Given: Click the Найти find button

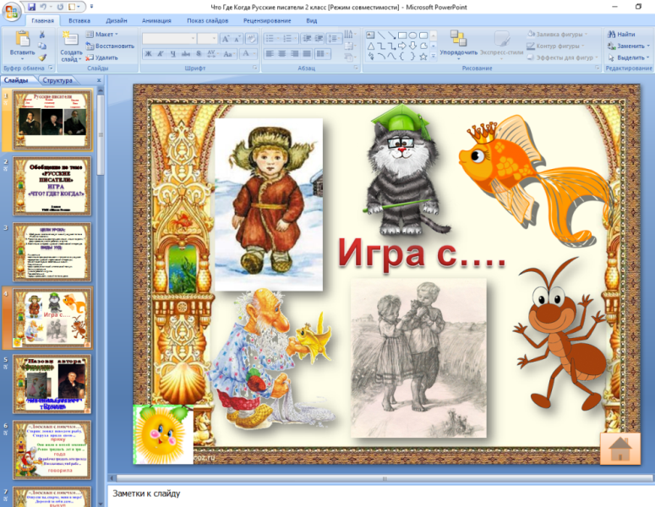Looking at the screenshot, I should (x=621, y=35).
